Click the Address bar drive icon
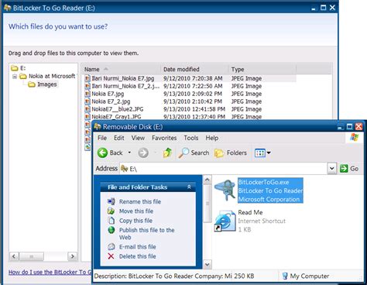The width and height of the screenshot is (367, 285). point(125,169)
